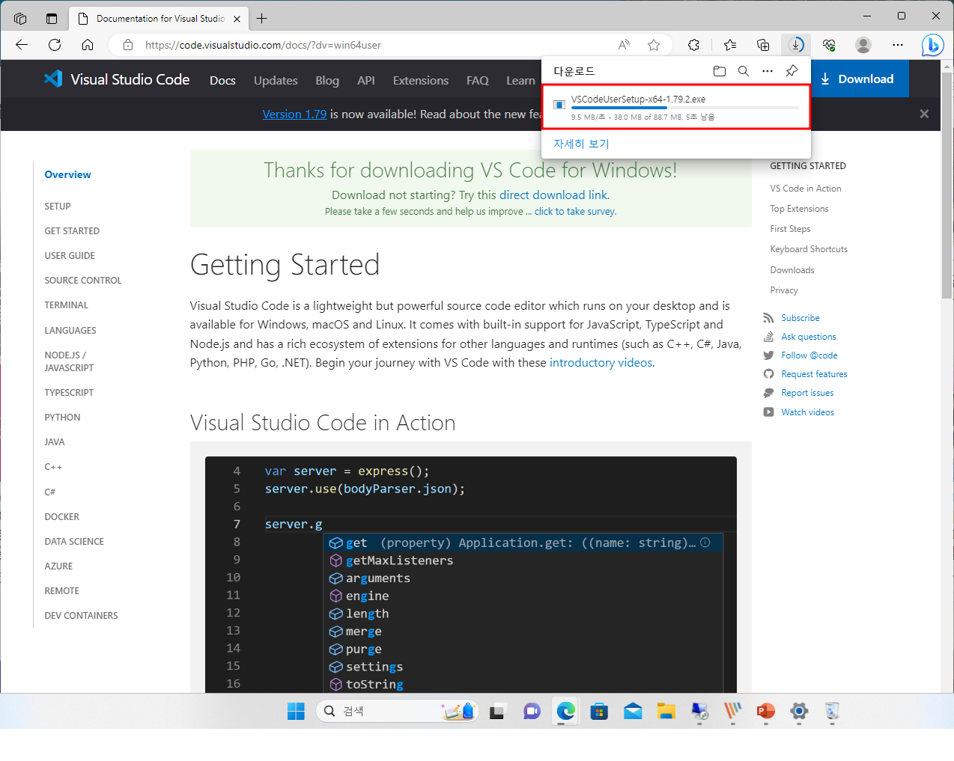This screenshot has width=954, height=761.
Task: Open browser essentials heart icon
Action: [x=829, y=45]
